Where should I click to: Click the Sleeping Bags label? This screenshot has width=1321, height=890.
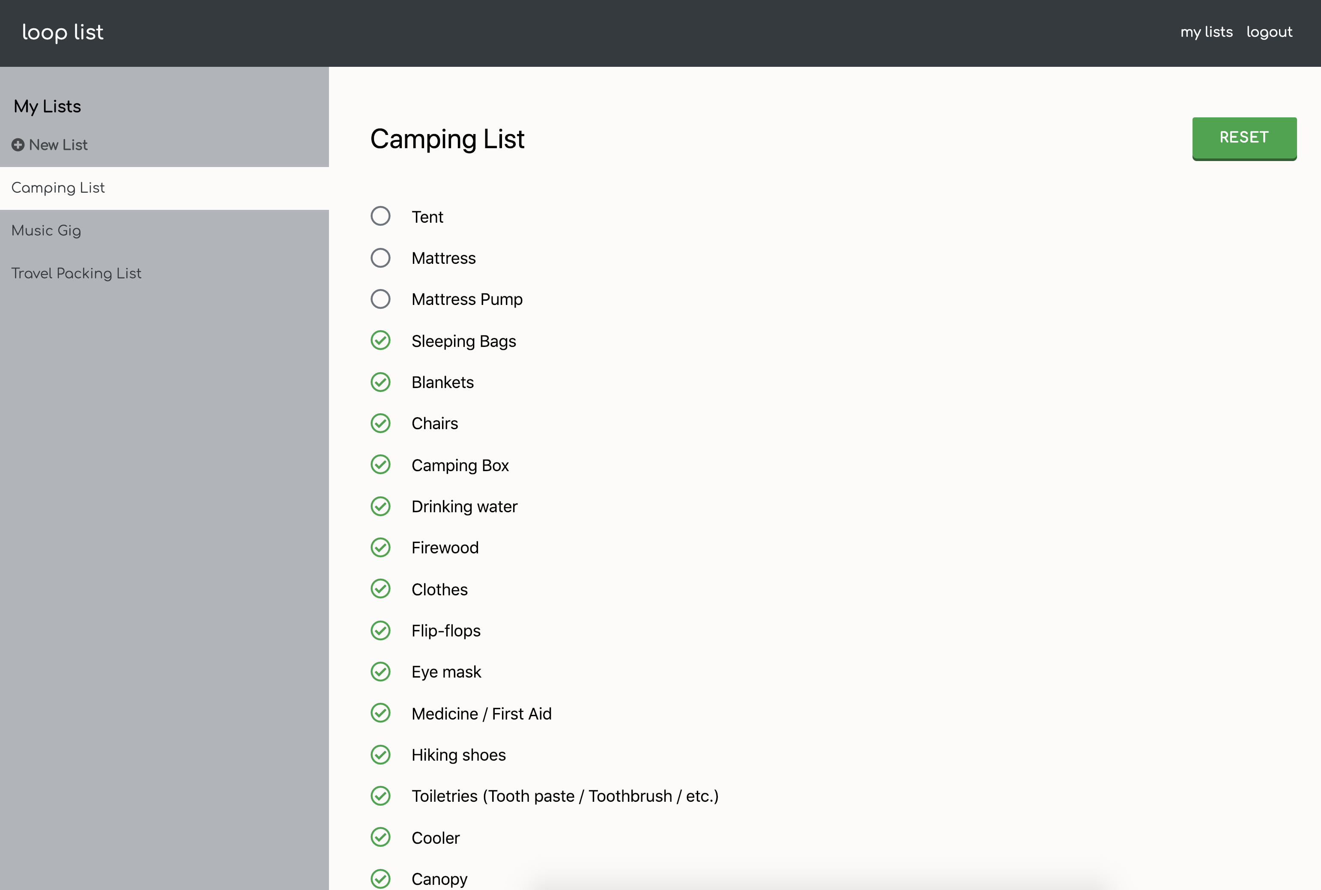(x=464, y=341)
